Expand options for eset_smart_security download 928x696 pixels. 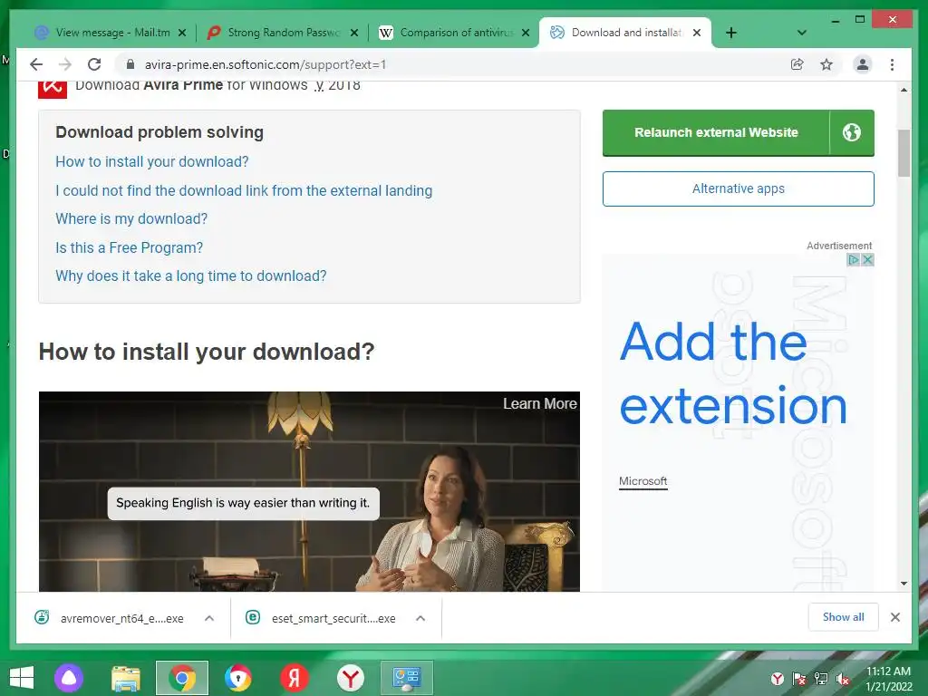click(420, 618)
